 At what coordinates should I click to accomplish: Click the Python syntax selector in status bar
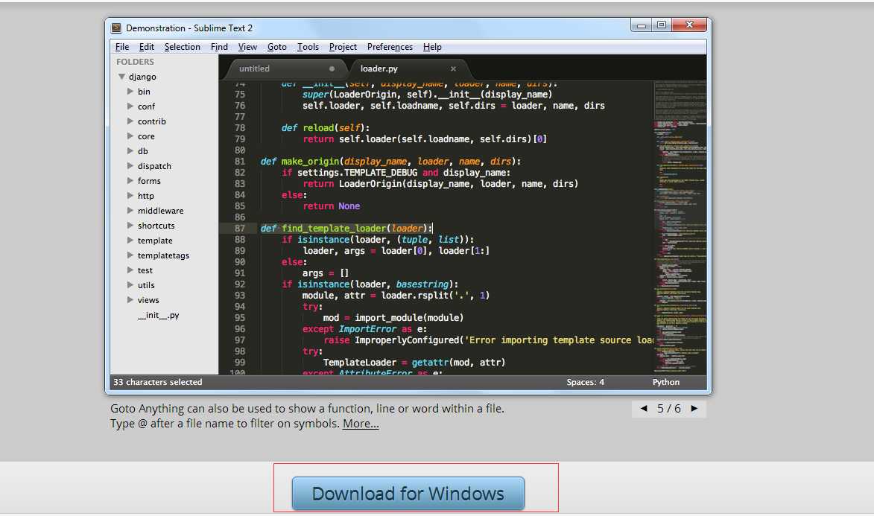[x=666, y=382]
